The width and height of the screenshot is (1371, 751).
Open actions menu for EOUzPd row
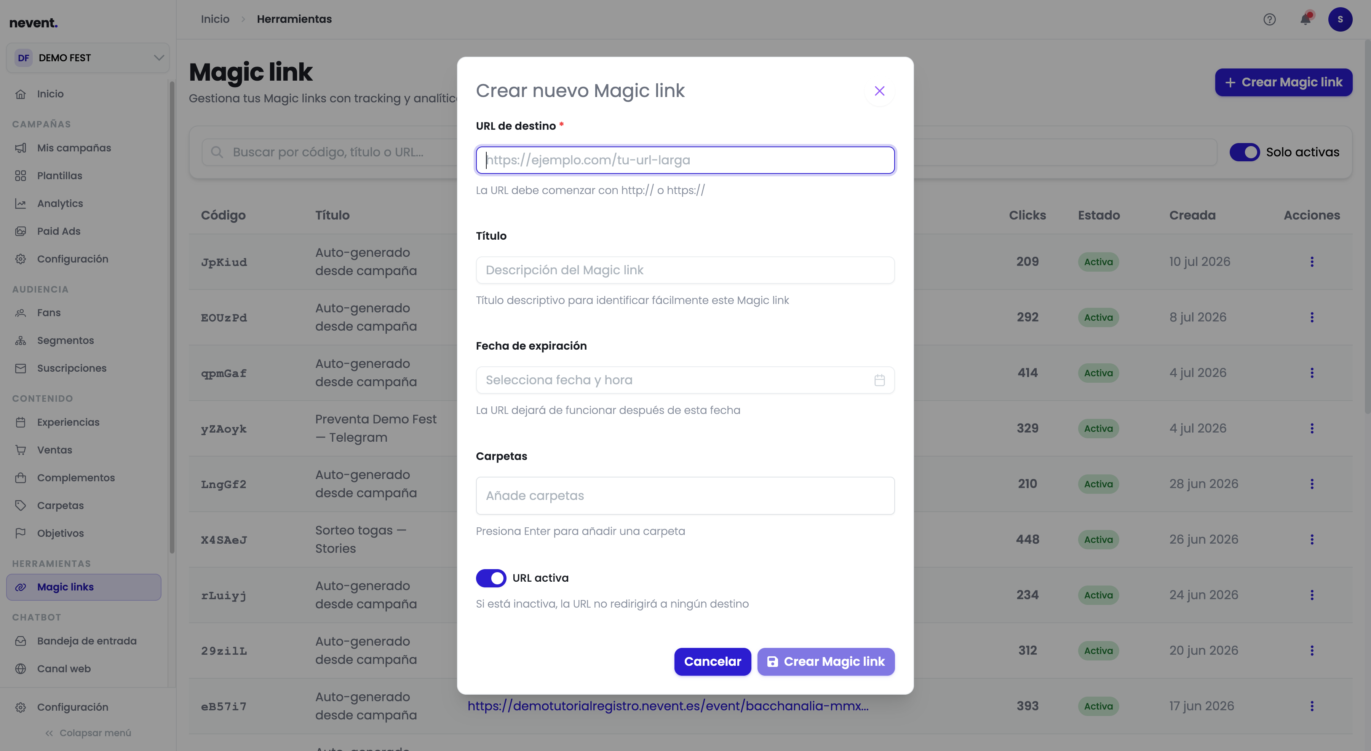click(1312, 317)
